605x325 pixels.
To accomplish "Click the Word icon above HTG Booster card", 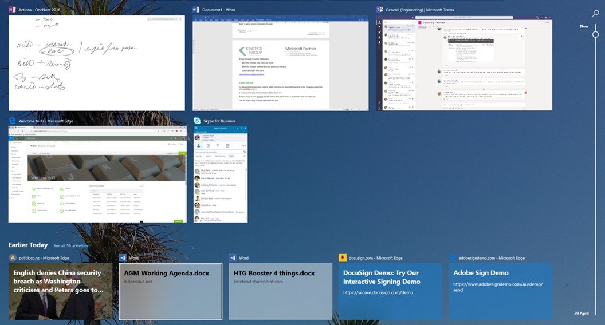I will pos(233,258).
